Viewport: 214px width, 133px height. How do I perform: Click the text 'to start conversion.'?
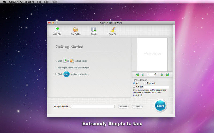(x=79, y=74)
